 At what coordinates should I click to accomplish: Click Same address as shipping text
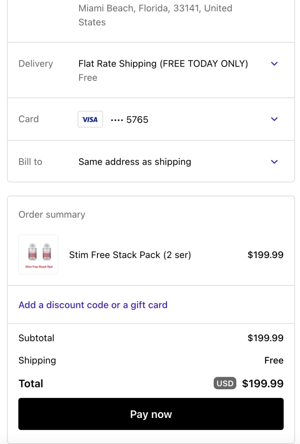click(x=135, y=162)
